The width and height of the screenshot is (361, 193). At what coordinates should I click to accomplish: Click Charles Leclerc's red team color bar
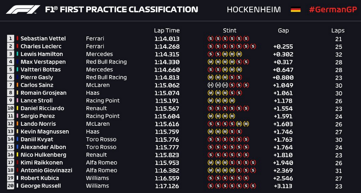point(17,46)
